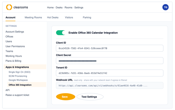Click the Webhook URL label

64,80
